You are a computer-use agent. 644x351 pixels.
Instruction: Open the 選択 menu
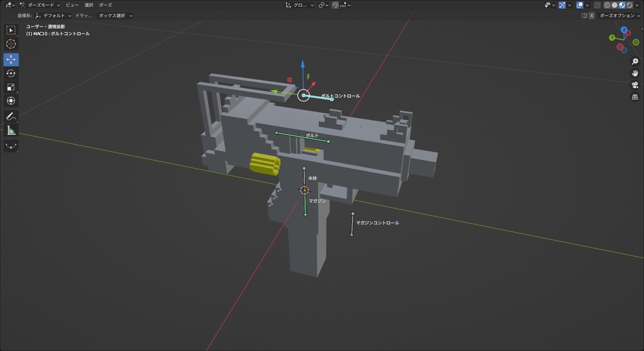point(89,5)
